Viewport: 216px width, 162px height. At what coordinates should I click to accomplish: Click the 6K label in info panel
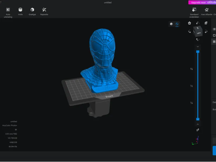[16, 130]
